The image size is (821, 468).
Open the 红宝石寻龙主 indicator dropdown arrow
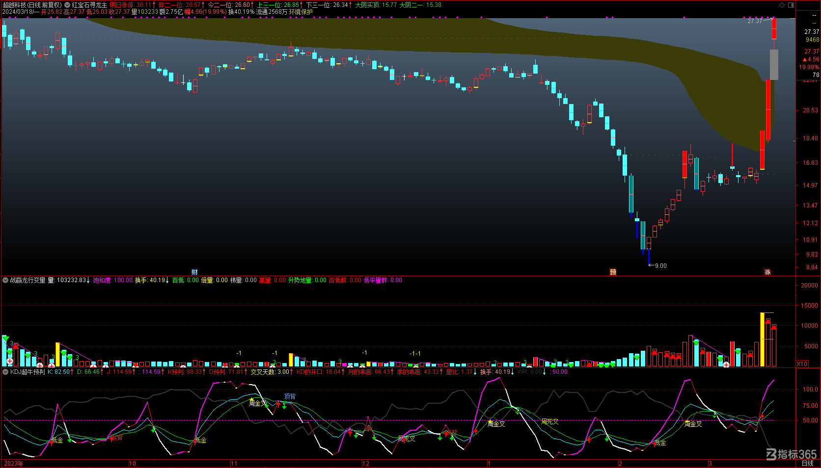(x=67, y=5)
